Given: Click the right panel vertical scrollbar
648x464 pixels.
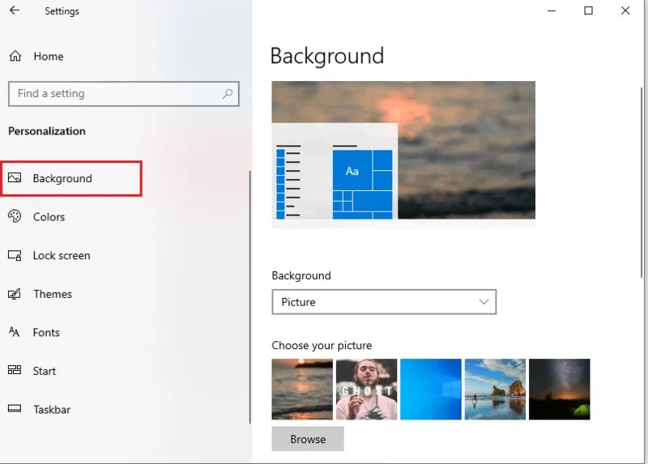Looking at the screenshot, I should [642, 182].
